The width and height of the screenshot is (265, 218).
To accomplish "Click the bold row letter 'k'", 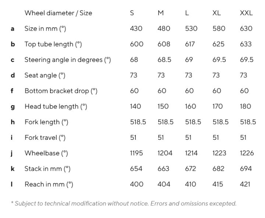I will click(13, 169).
